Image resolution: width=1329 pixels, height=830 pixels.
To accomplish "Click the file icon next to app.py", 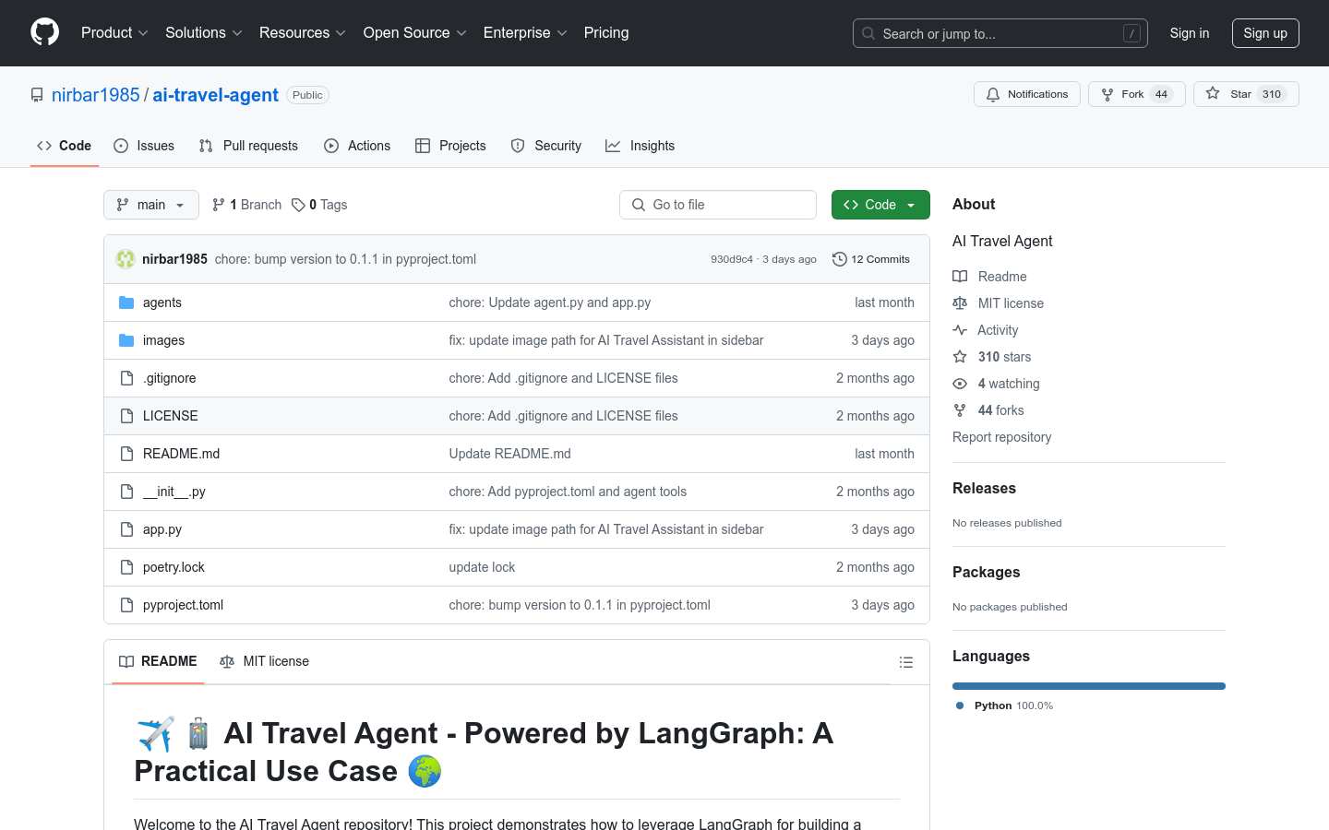I will 126,529.
